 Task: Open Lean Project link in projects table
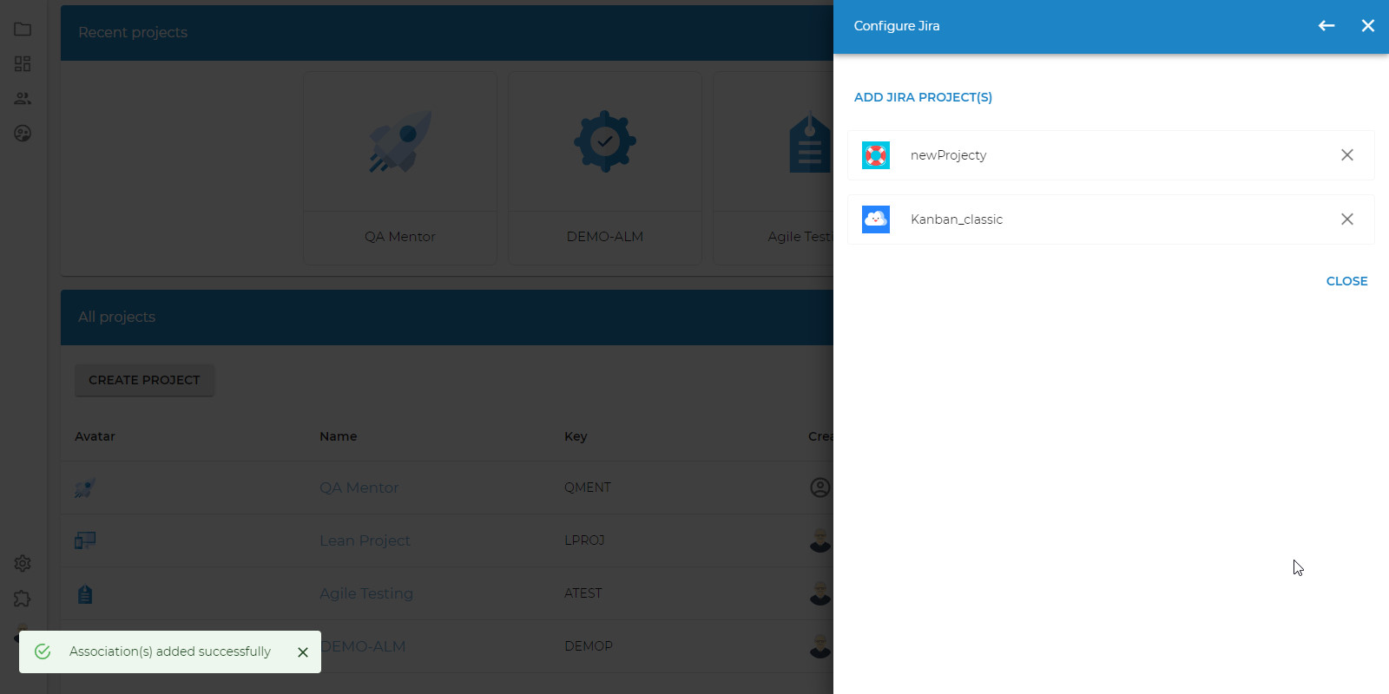(x=365, y=540)
